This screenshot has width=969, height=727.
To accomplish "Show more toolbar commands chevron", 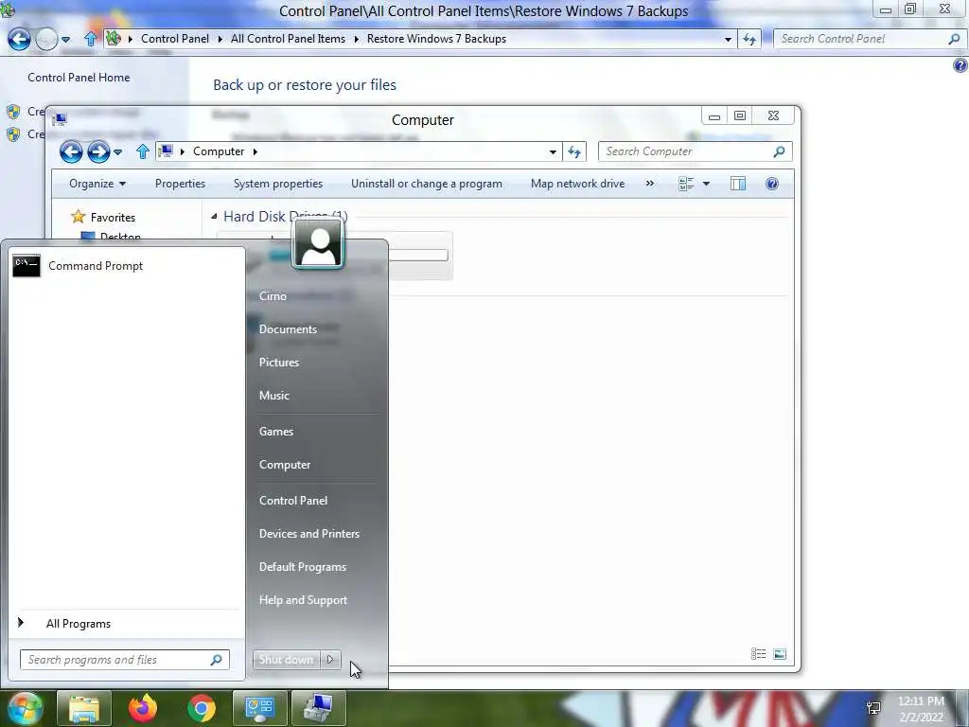I will (x=649, y=183).
